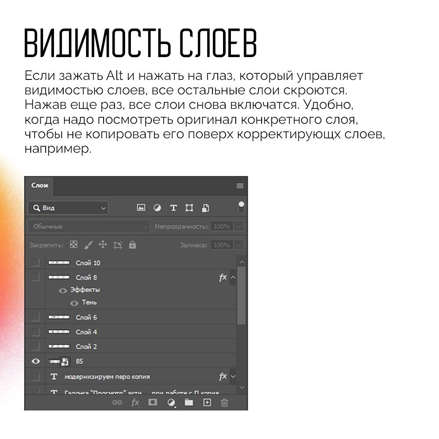Show Слой 10 visibility box
This screenshot has height=439, width=439.
point(35,263)
